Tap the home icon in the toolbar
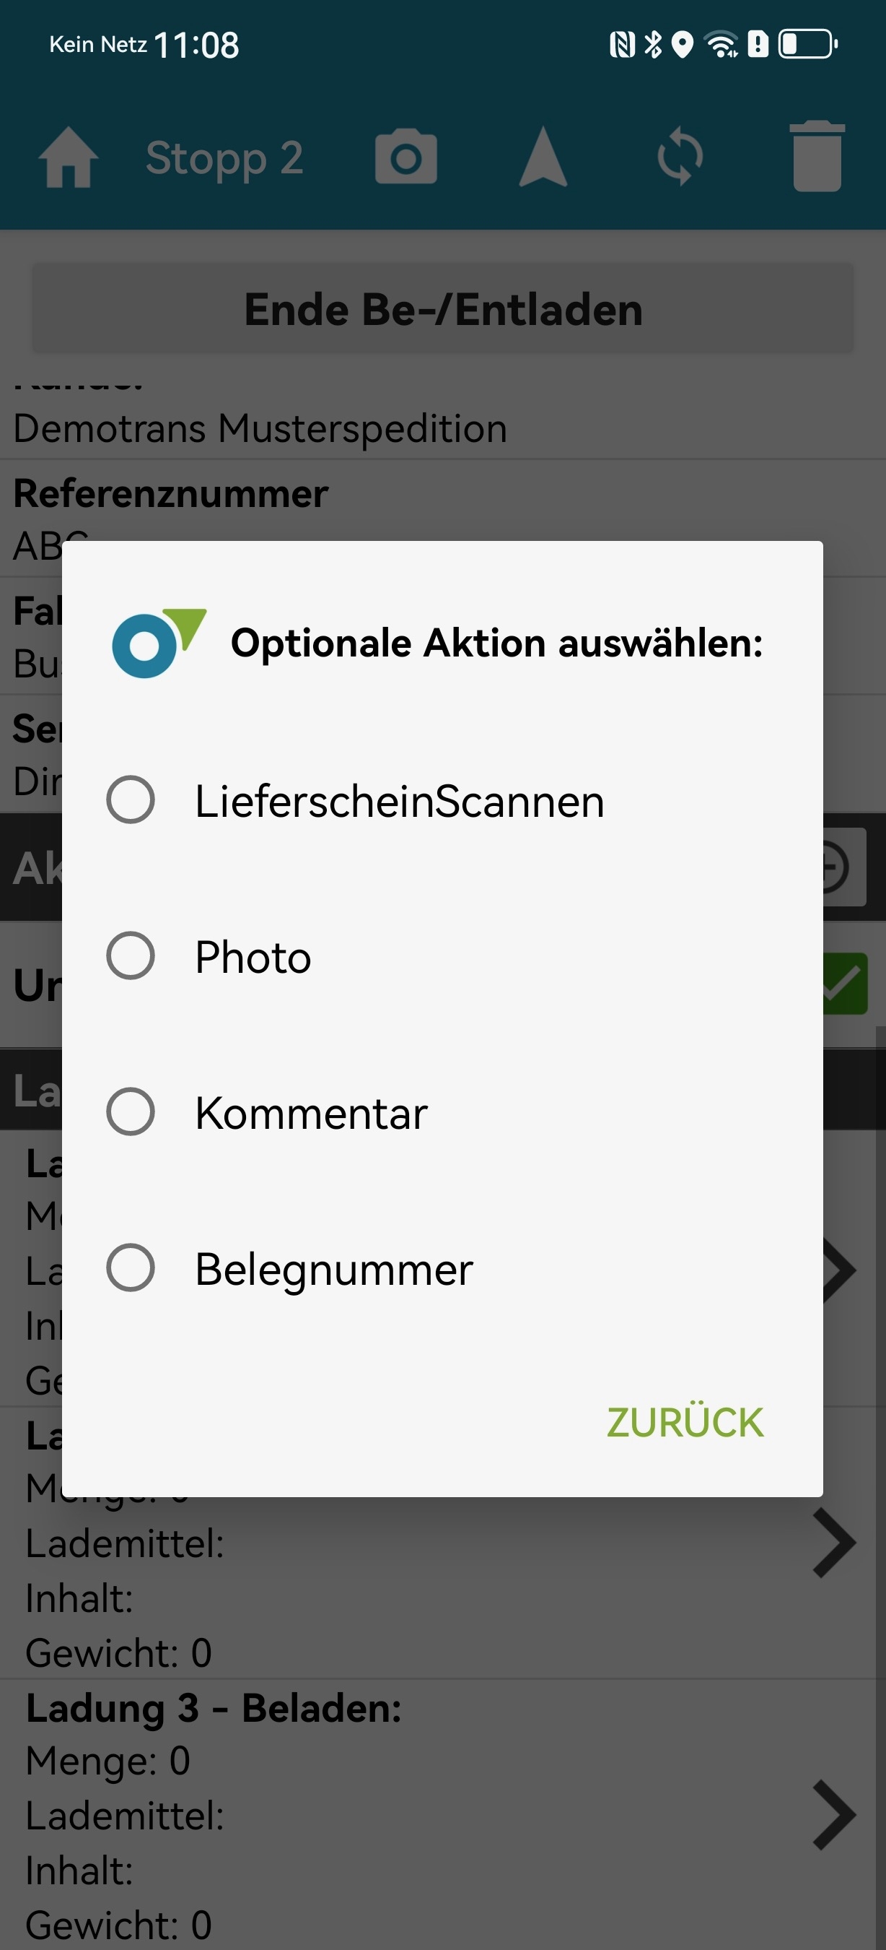 68,157
